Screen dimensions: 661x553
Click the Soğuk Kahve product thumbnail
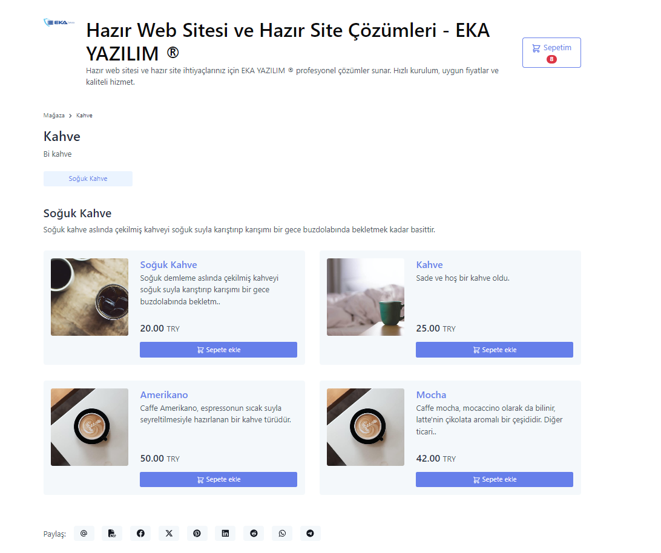(x=90, y=297)
